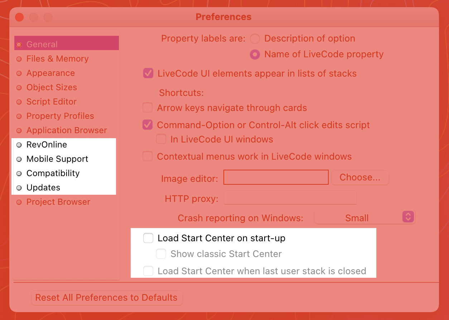Click Reset All Preferences to Defaults
Screen dimensions: 449x320
point(107,298)
